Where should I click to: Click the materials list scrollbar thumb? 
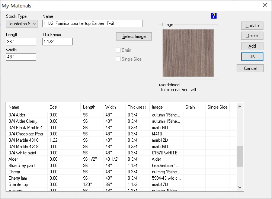coord(240,156)
